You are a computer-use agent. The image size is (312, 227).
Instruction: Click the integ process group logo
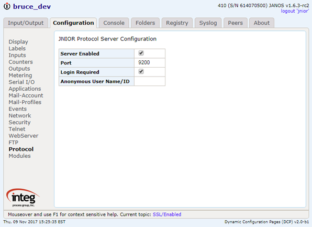(23, 198)
